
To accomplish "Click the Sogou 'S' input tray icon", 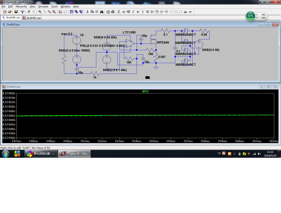I will click(224, 153).
